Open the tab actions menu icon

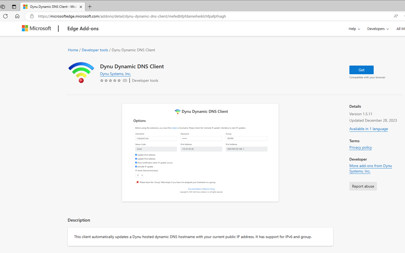(x=14, y=7)
